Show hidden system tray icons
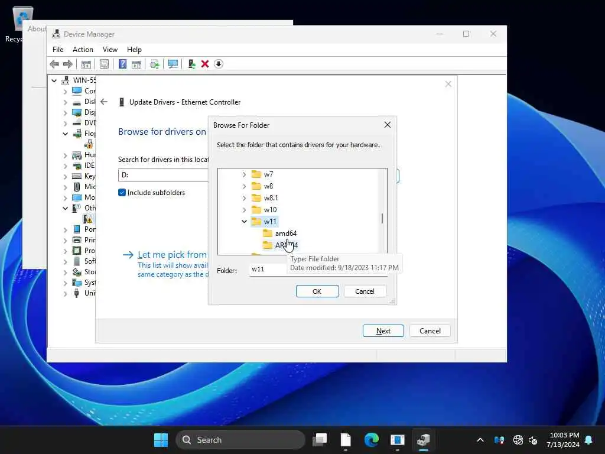Viewport: 605px width, 454px height. 480,440
